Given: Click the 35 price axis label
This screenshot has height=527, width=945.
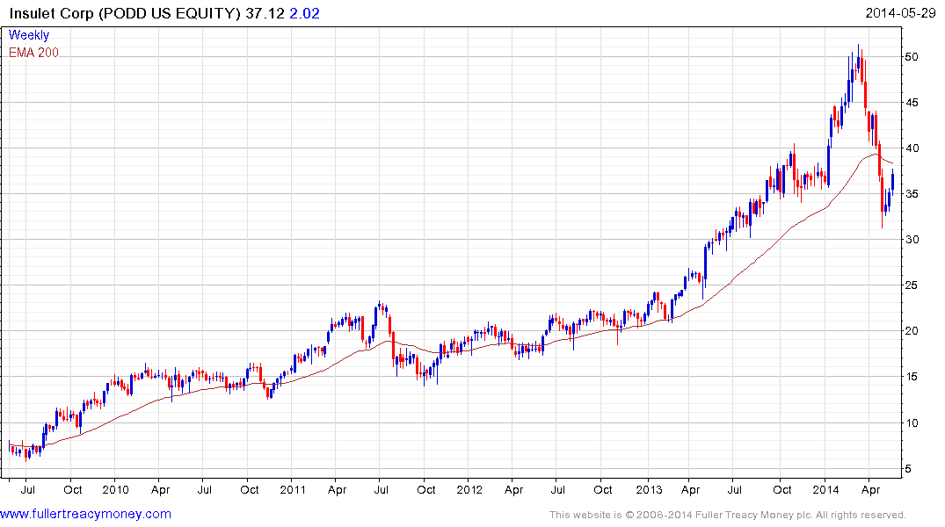Looking at the screenshot, I should pos(912,194).
